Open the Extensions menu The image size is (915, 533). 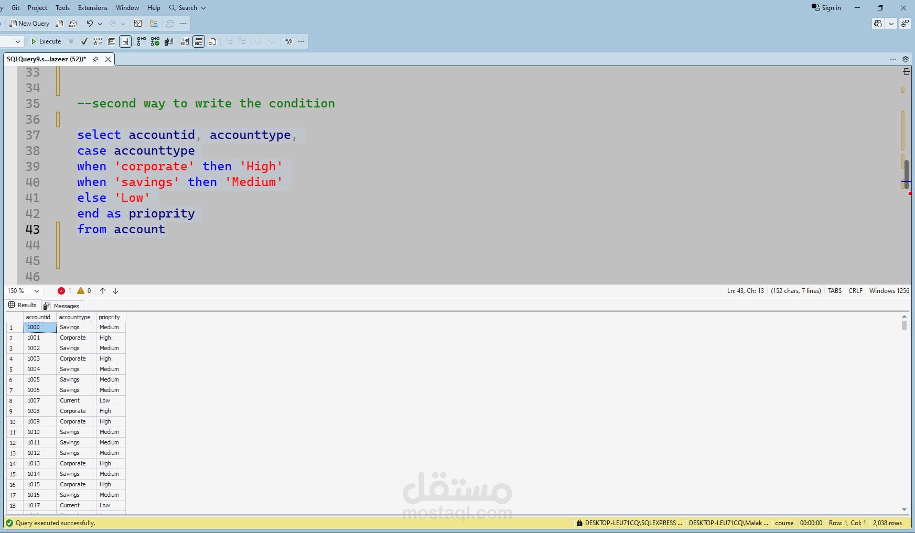coord(92,8)
